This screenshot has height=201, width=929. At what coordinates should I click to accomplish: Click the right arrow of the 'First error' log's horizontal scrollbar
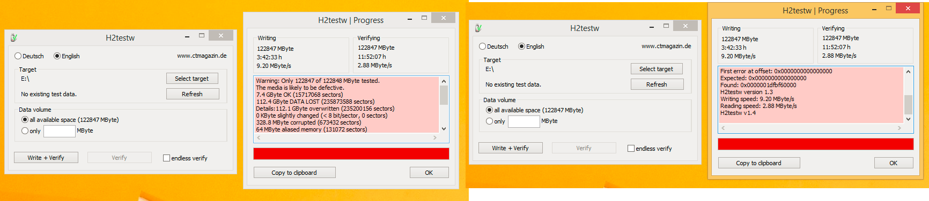pyautogui.click(x=899, y=128)
